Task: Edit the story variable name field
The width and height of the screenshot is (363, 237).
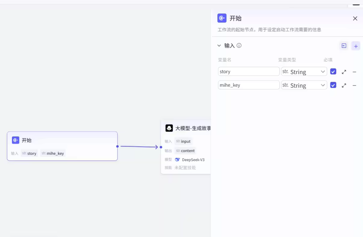Action: pyautogui.click(x=248, y=72)
